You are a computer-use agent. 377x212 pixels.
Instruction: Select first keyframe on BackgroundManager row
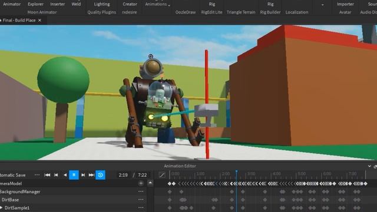170,192
